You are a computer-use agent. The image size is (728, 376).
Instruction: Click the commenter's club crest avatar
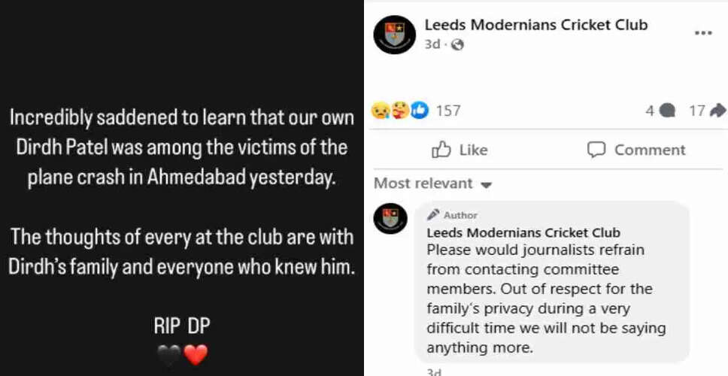390,219
